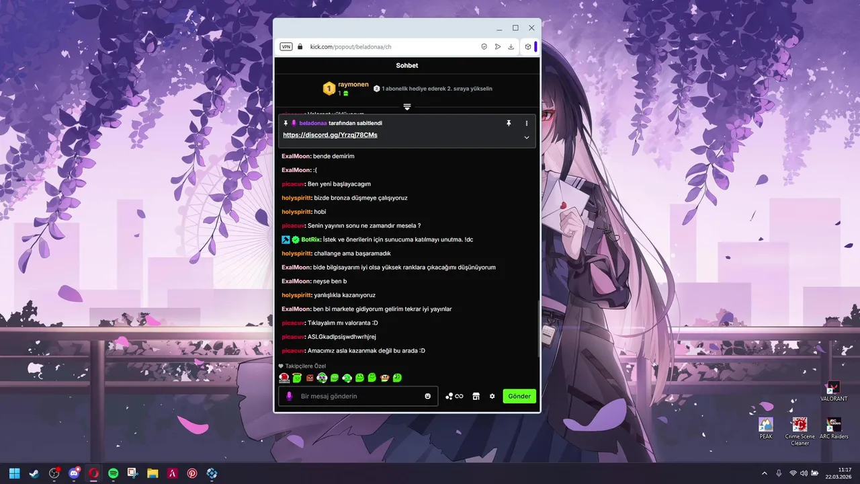The image size is (860, 484).
Task: Open Pinterest from the taskbar
Action: coord(192,473)
